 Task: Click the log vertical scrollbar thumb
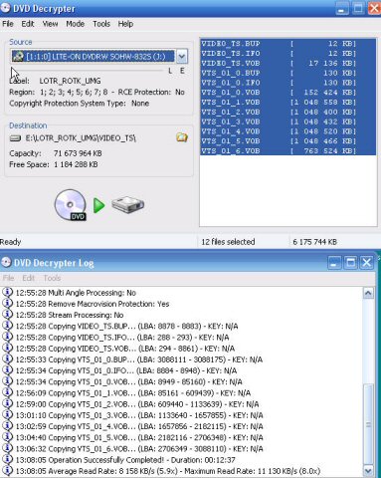[368, 424]
